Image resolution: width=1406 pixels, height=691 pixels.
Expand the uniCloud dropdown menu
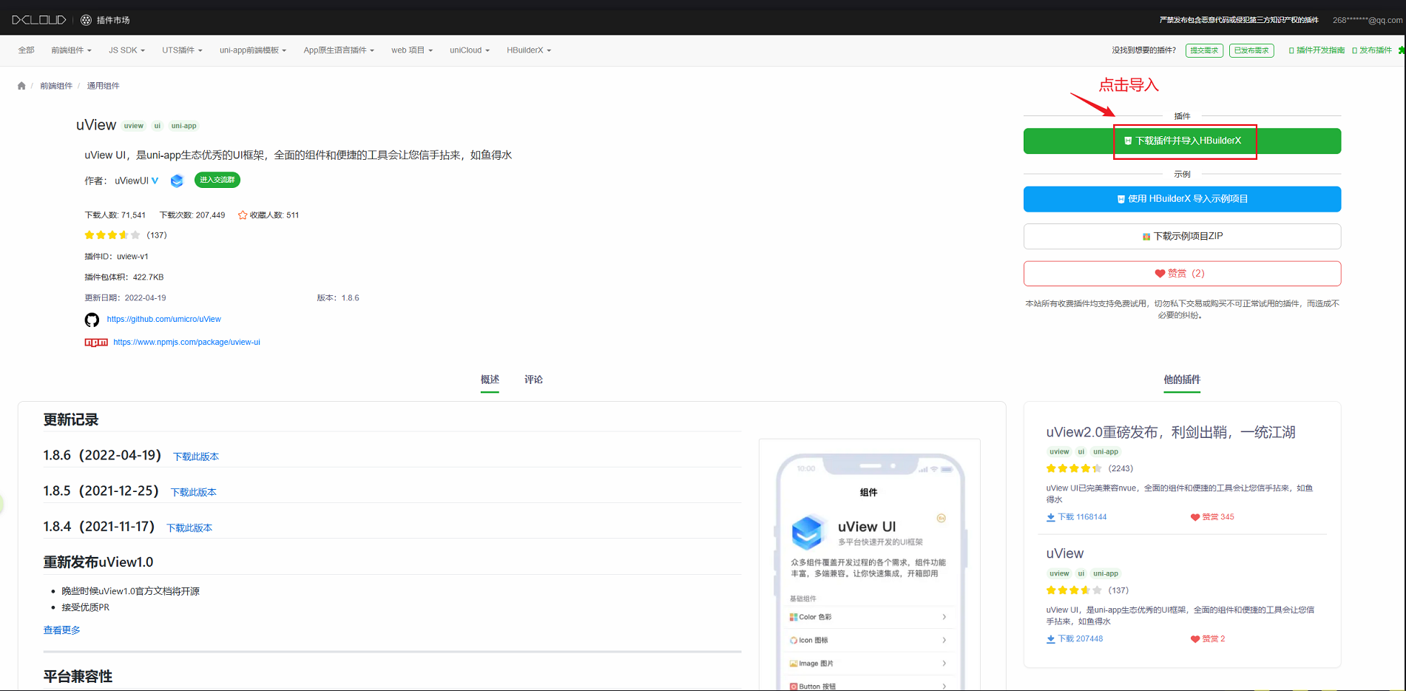470,50
